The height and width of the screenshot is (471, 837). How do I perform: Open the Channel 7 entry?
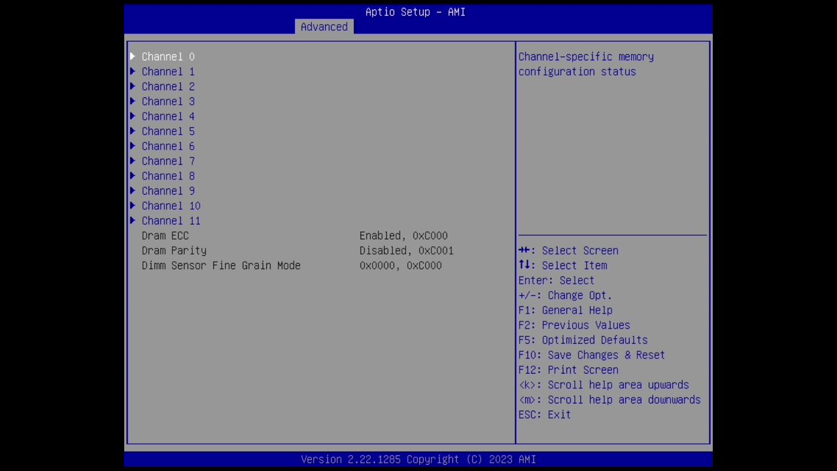pos(168,161)
